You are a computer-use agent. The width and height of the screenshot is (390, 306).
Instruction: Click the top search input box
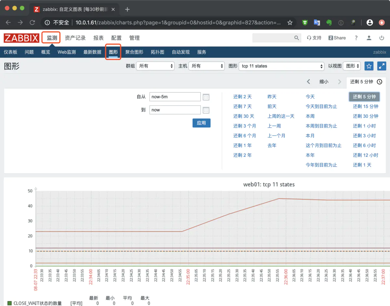(273, 38)
